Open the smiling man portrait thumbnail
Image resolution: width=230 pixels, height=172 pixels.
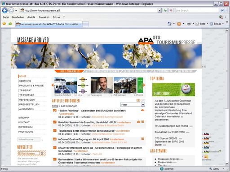[102, 85]
